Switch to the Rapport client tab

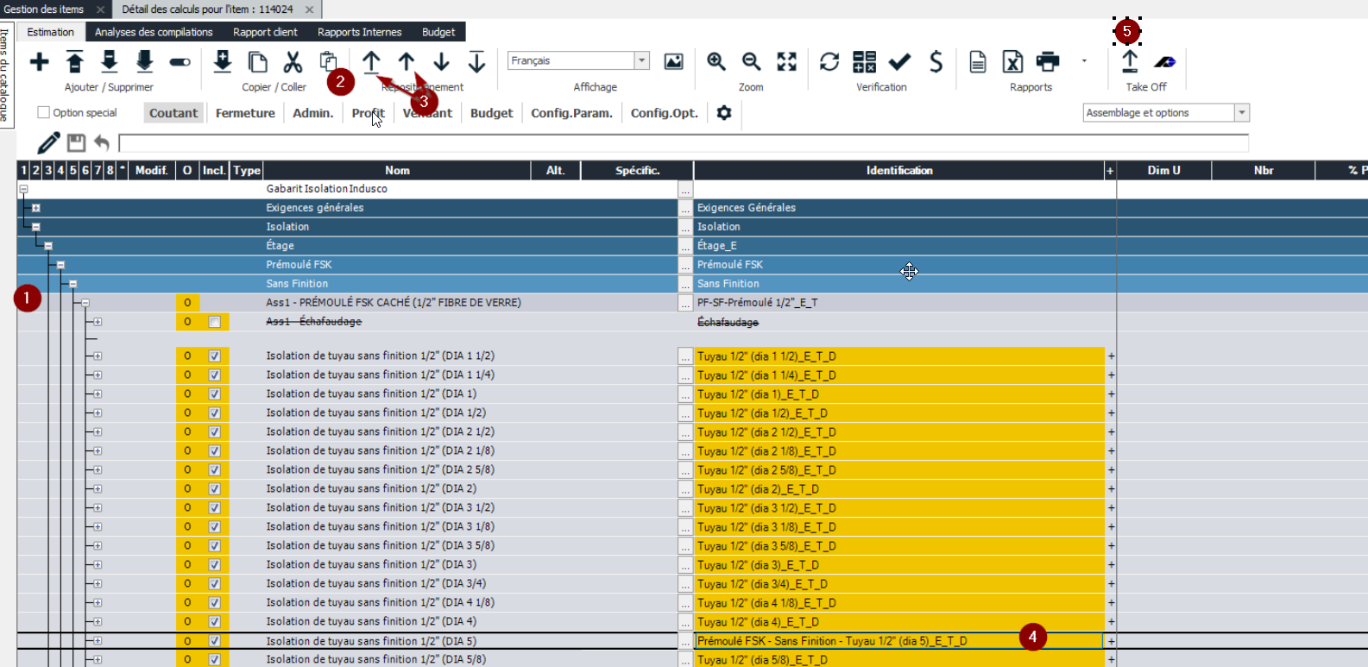[265, 32]
